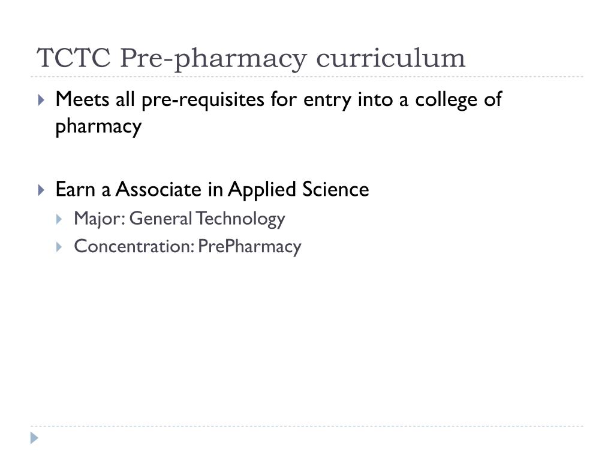Click the triangle icon in the slide footer

click(34, 438)
